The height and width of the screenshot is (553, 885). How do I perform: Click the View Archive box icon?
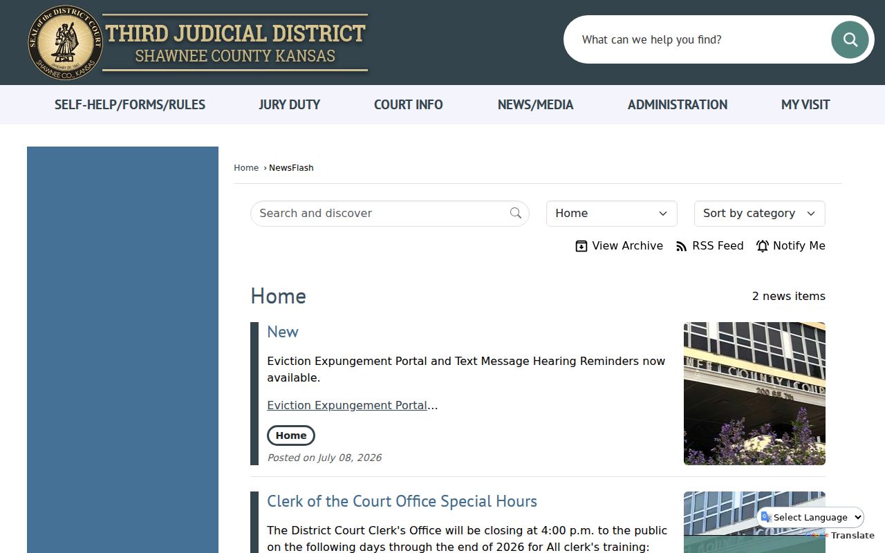[581, 246]
